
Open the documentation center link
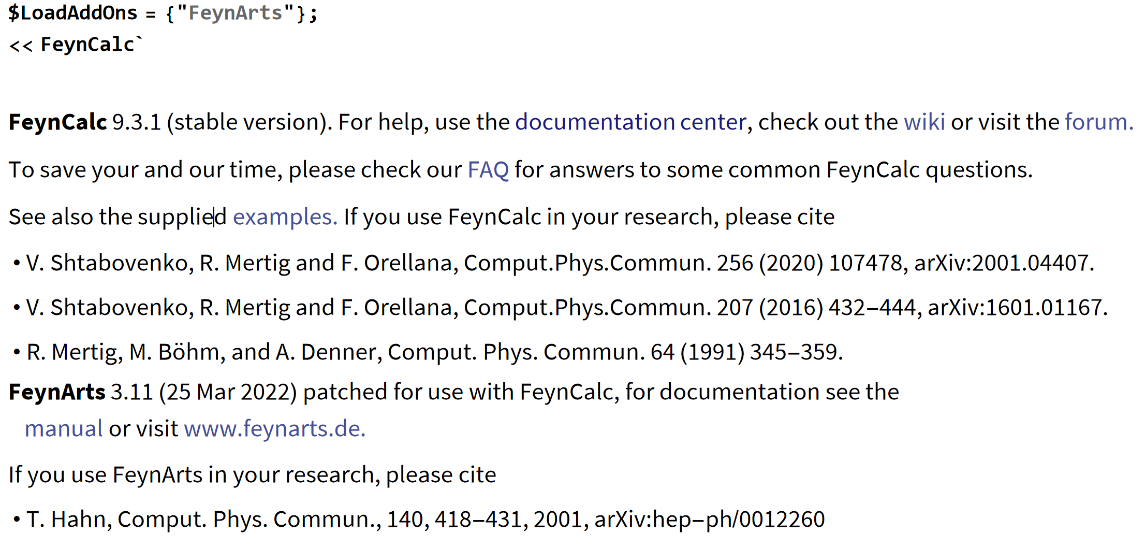pyautogui.click(x=630, y=122)
